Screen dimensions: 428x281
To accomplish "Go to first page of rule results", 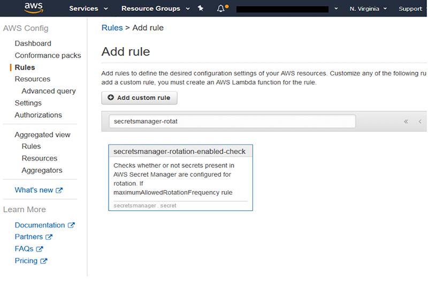I will click(x=406, y=121).
